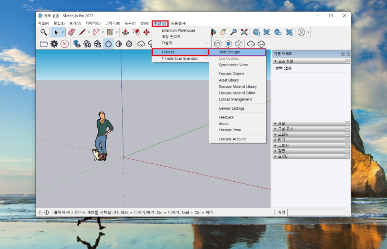Click the open folder icon in second toolbar
The width and height of the screenshot is (387, 249).
click(44, 44)
